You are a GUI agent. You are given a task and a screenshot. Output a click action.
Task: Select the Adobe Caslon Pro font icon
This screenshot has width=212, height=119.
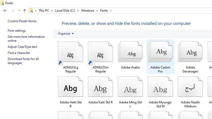coord(160,52)
